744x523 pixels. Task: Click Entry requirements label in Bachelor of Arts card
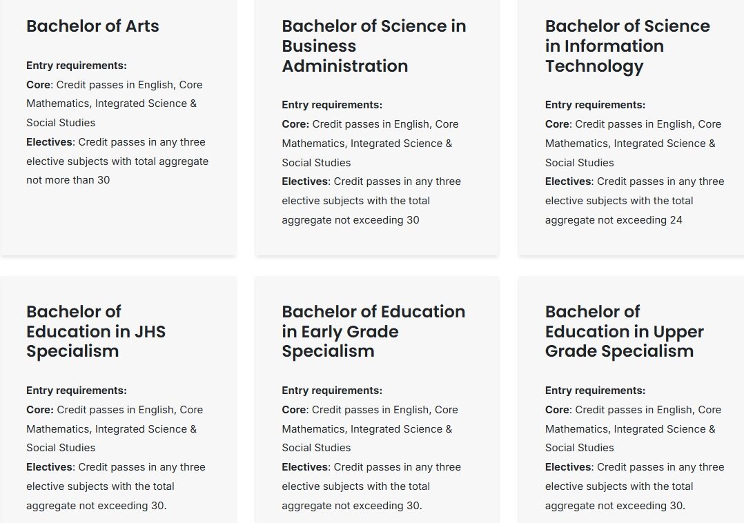77,66
